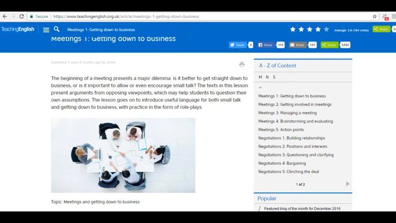The image size is (396, 223).
Task: Go back with the browser back arrow
Action: point(5,17)
